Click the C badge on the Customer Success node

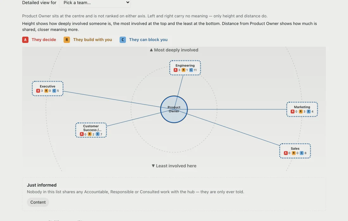pos(98,134)
